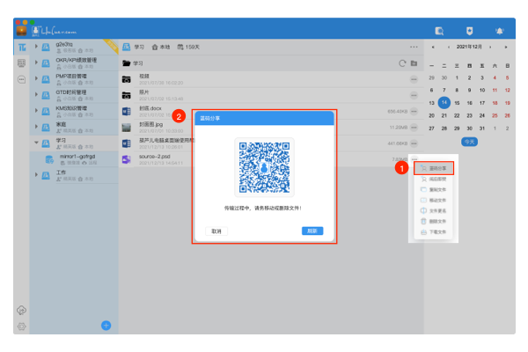528x352 pixels.
Task: Click the 2021年12月 calendar title
Action: pyautogui.click(x=469, y=47)
